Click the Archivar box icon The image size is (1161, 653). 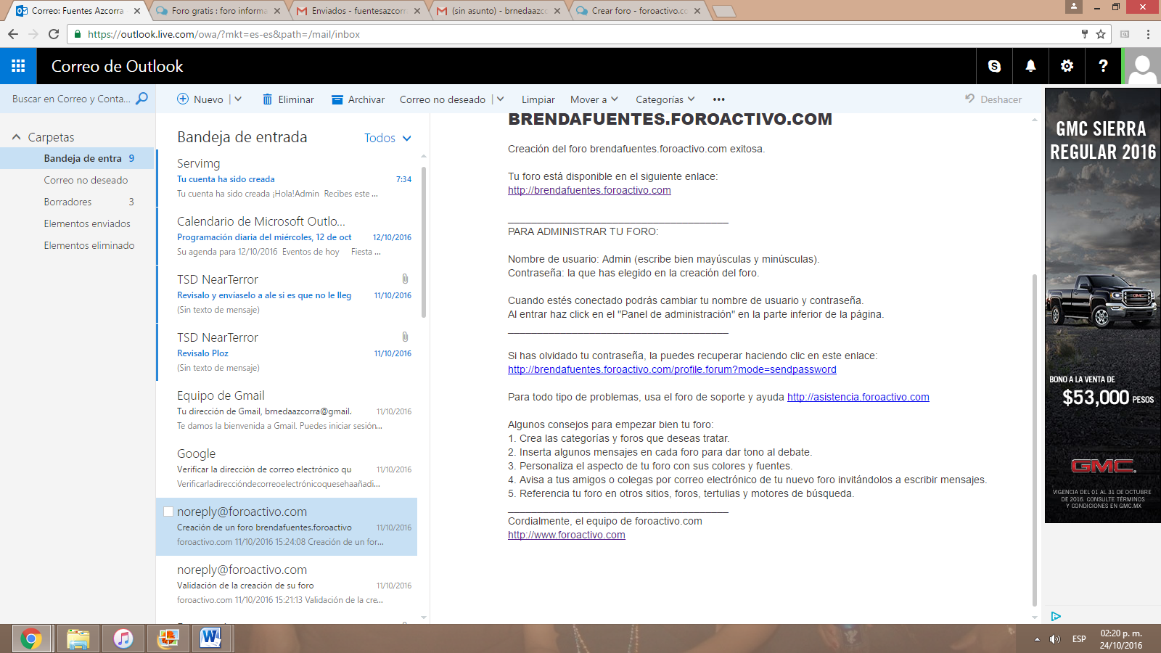337,99
